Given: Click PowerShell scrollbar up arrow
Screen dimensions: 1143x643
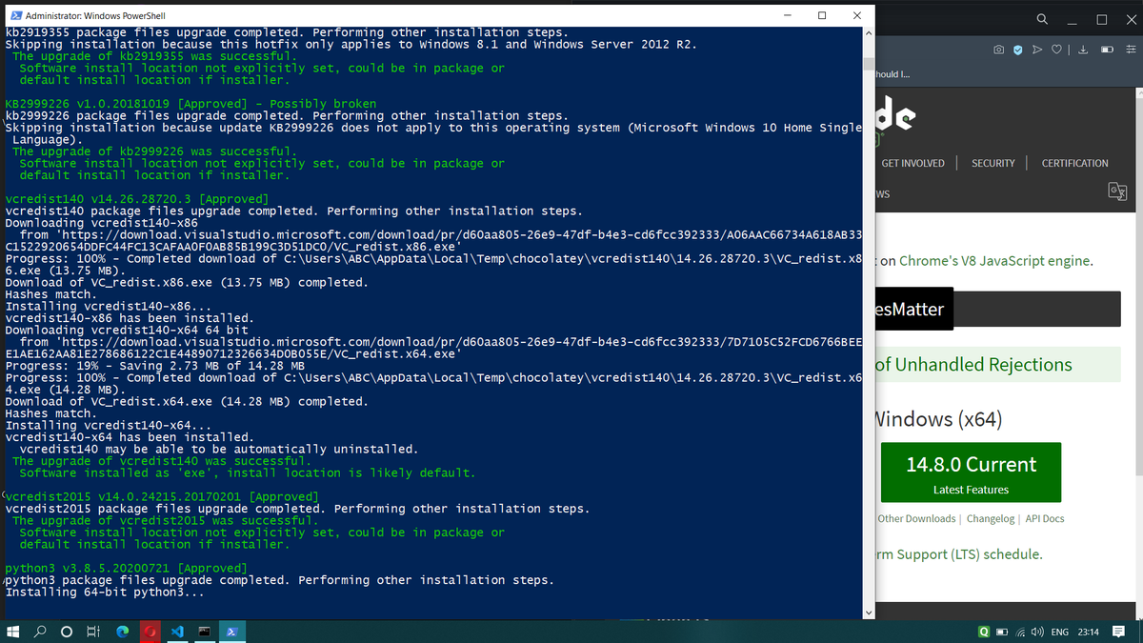Looking at the screenshot, I should [x=868, y=32].
